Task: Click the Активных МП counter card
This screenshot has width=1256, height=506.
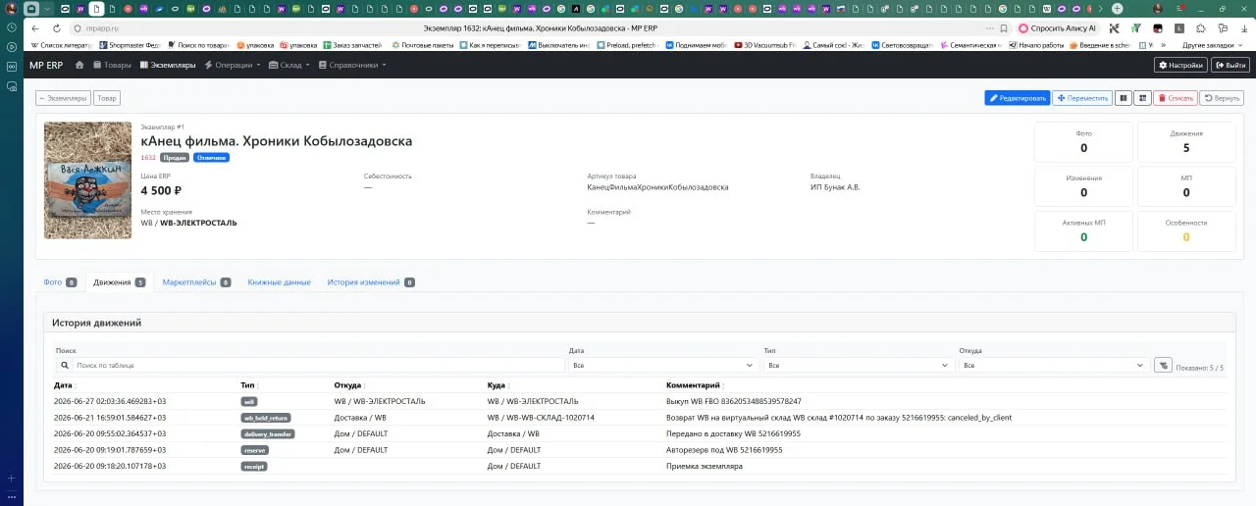Action: [1083, 231]
